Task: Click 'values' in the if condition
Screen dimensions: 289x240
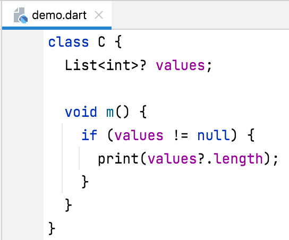Action: 139,135
